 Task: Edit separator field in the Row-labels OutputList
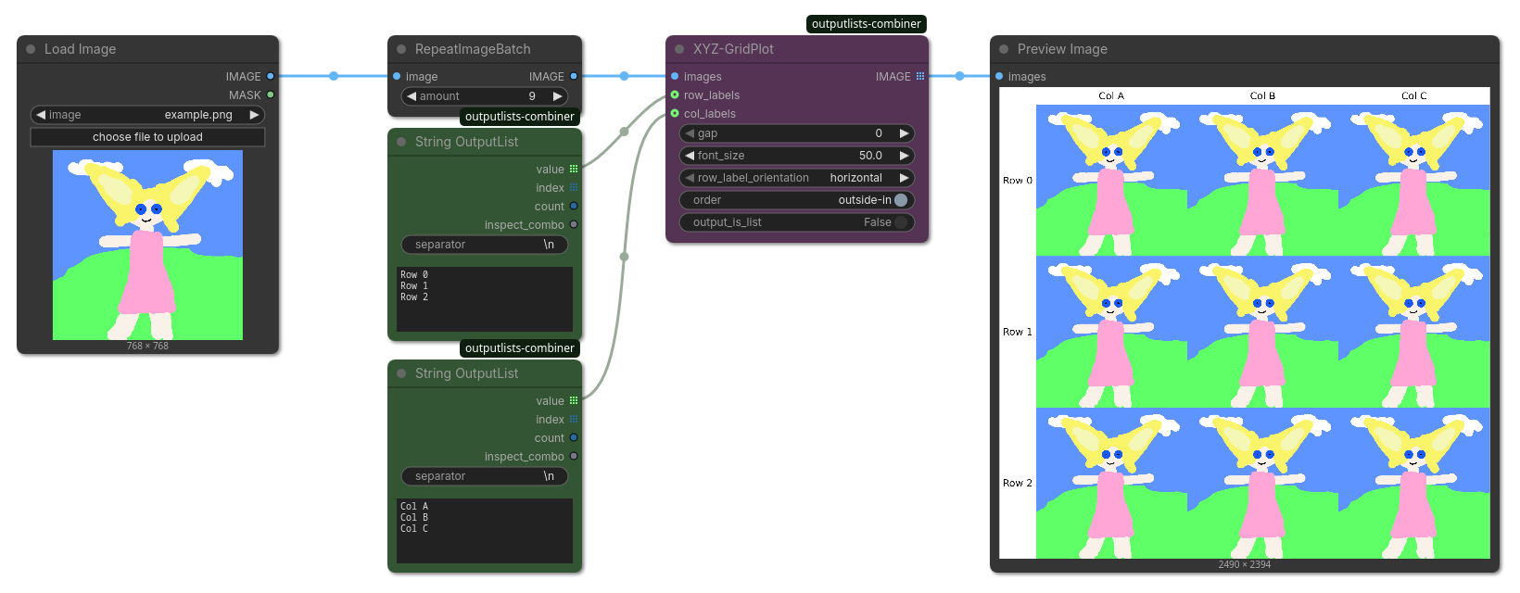485,245
